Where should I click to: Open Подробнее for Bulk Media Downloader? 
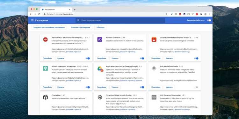click(x=156, y=87)
